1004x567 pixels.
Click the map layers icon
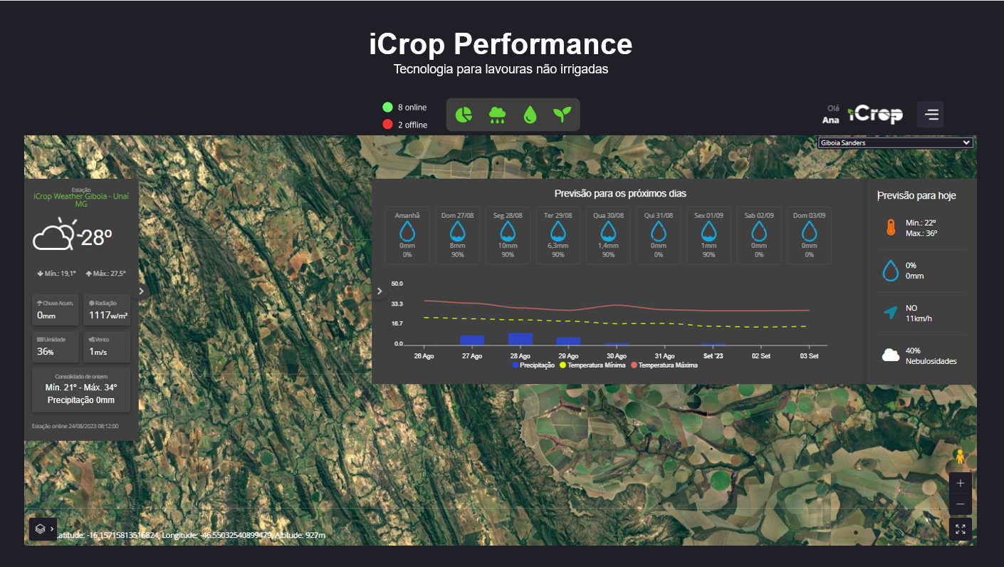(41, 529)
